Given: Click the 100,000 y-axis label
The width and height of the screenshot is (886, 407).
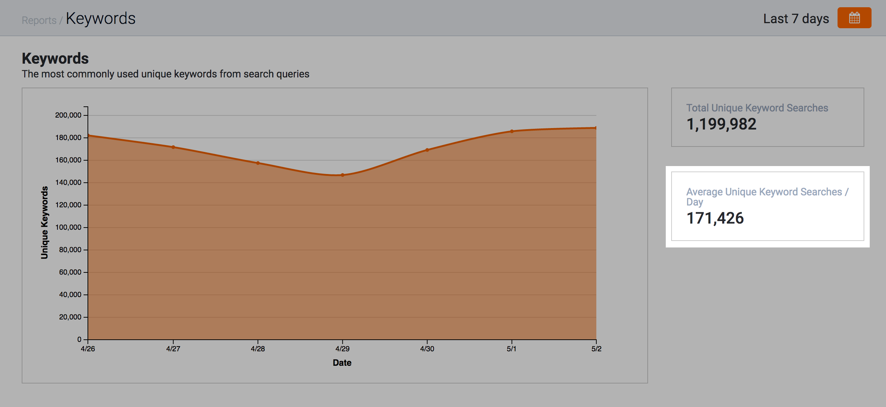Looking at the screenshot, I should 68,227.
